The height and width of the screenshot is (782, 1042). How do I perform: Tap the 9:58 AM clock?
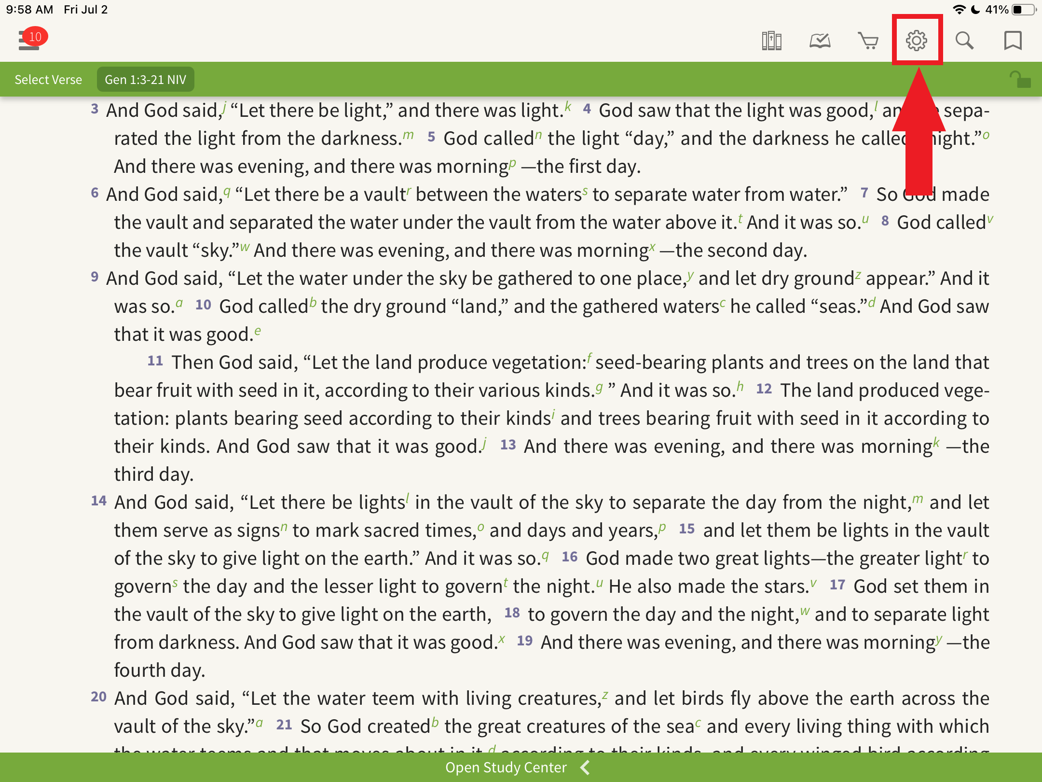click(x=30, y=10)
